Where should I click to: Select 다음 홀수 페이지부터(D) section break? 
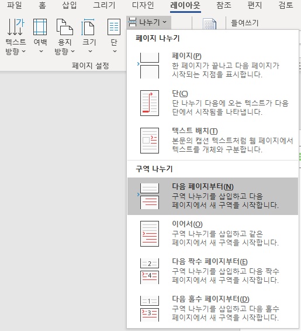pos(213,309)
